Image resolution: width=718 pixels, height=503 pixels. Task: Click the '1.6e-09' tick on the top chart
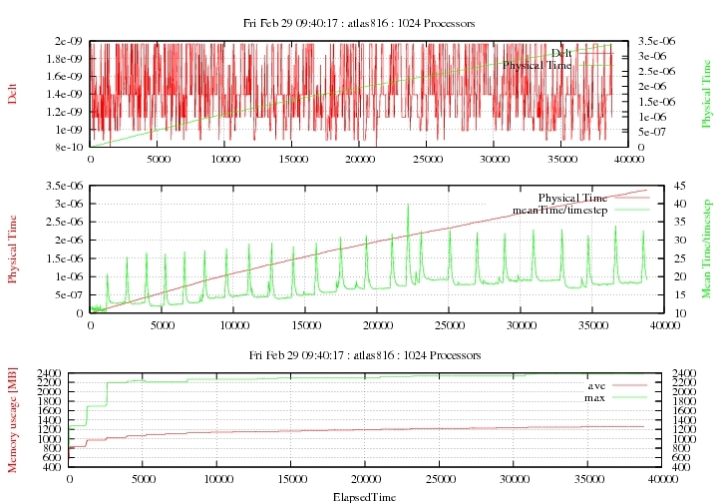(65, 77)
